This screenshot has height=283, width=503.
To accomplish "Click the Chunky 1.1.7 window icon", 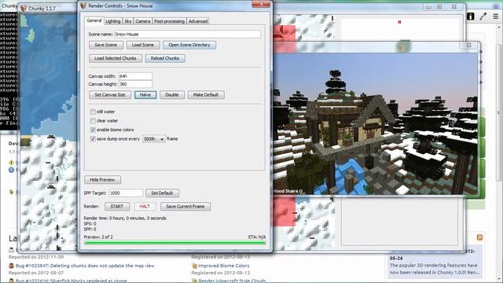I will click(24, 9).
